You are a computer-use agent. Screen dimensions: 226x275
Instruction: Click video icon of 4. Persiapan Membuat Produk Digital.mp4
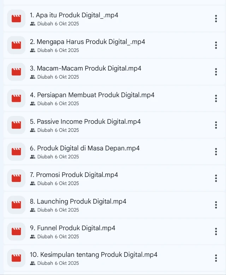coord(16,98)
